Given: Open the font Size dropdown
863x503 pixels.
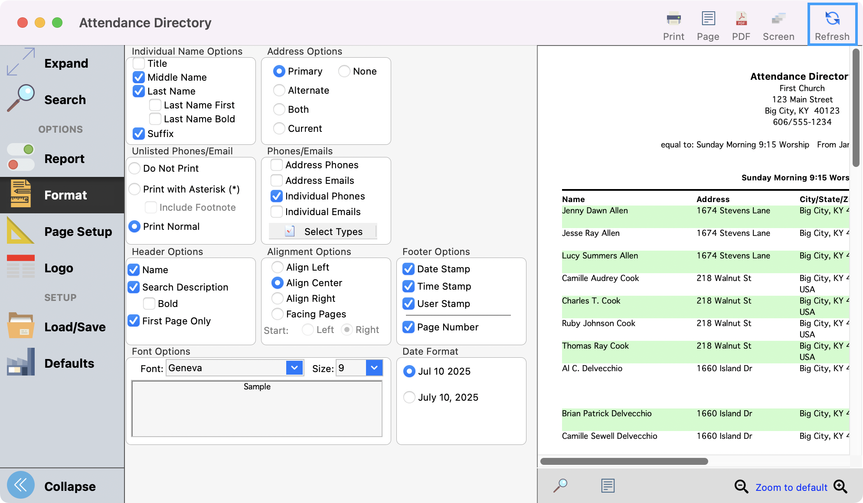Looking at the screenshot, I should [x=374, y=368].
